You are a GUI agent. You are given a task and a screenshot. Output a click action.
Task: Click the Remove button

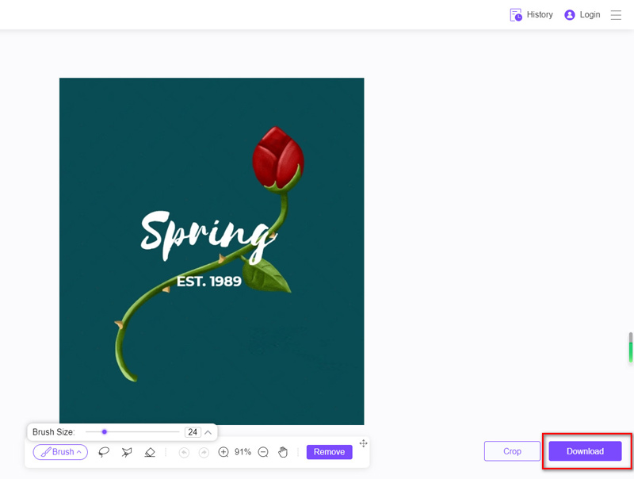coord(329,452)
